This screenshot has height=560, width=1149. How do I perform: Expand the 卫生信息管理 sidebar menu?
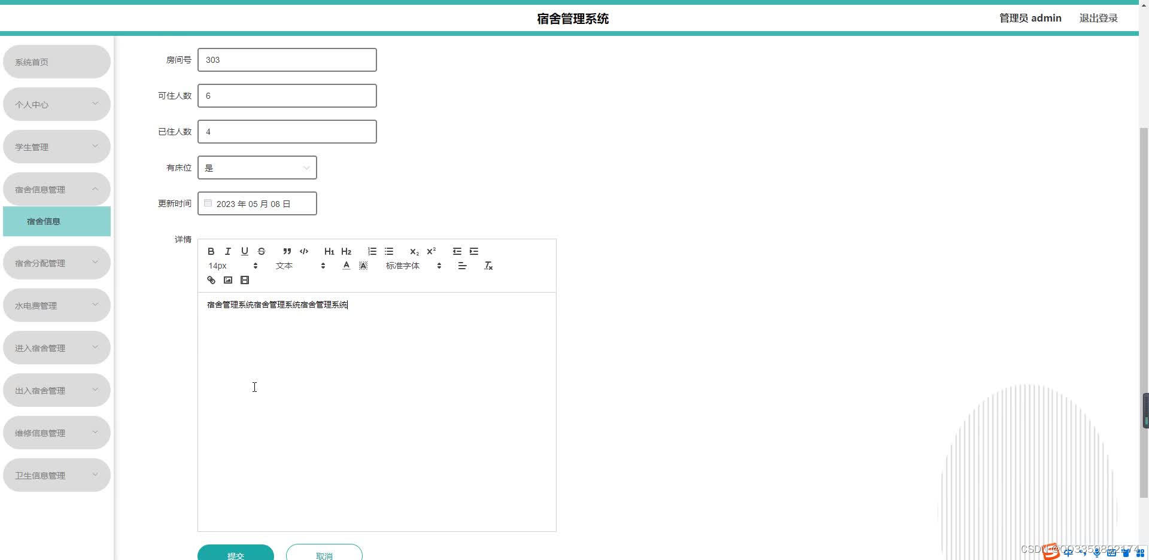(x=57, y=475)
